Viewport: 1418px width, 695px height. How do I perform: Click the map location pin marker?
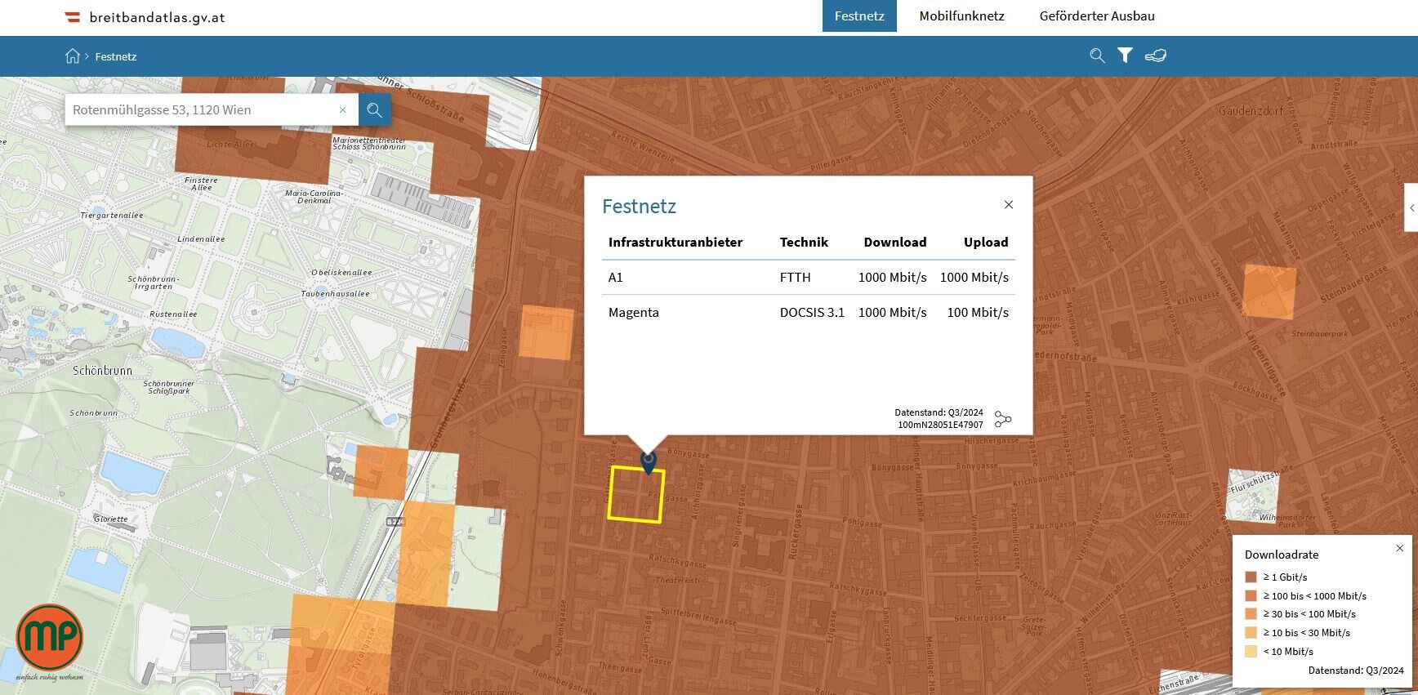[648, 463]
